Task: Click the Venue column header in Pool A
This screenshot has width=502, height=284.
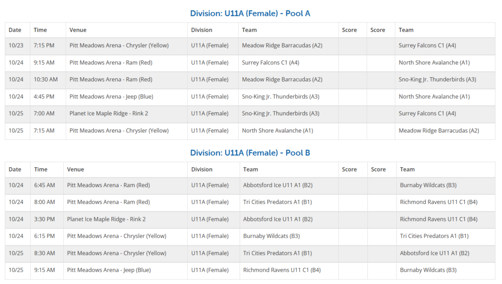Action: coord(77,30)
